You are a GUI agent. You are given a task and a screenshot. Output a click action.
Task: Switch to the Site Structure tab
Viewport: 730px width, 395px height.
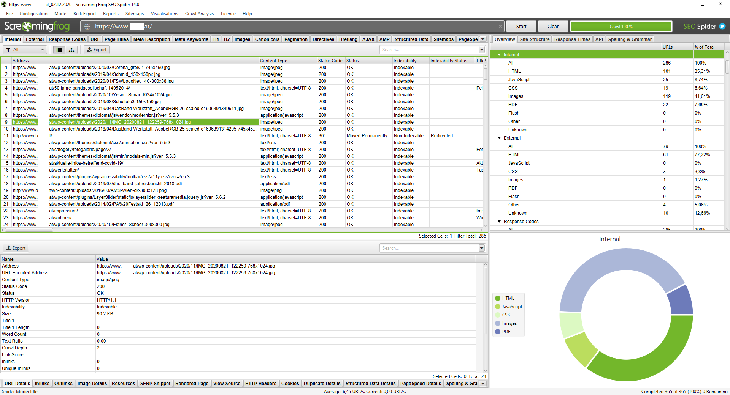[x=534, y=39]
